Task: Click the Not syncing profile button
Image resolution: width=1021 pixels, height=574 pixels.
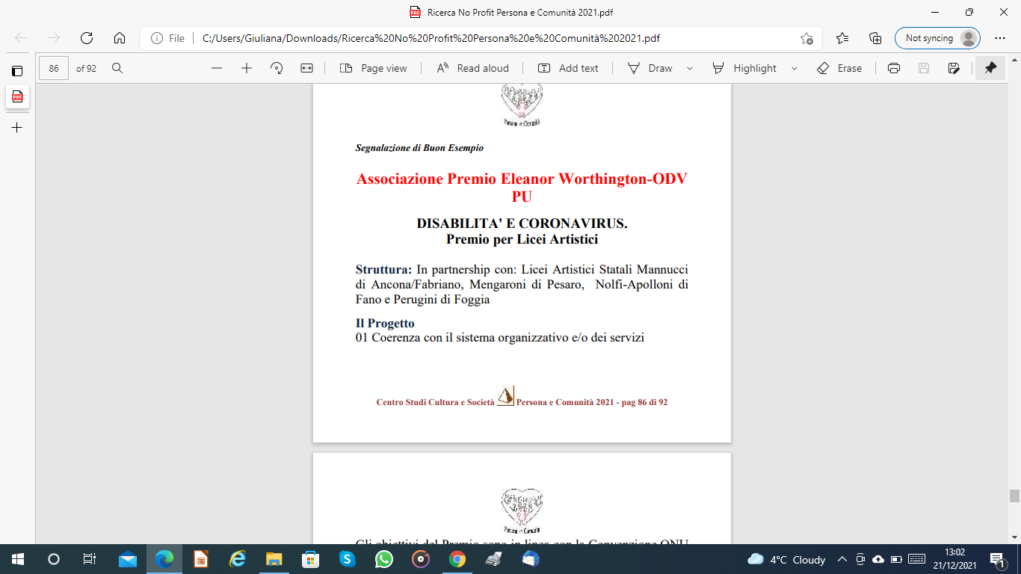Action: click(937, 38)
